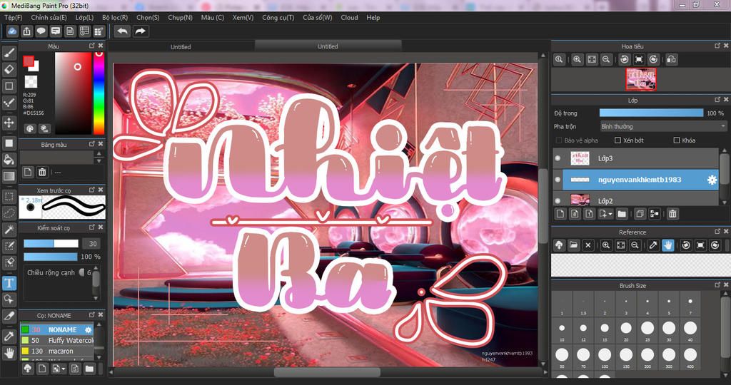
Task: Select the Fluffy Watercolor brush
Action: pos(56,340)
